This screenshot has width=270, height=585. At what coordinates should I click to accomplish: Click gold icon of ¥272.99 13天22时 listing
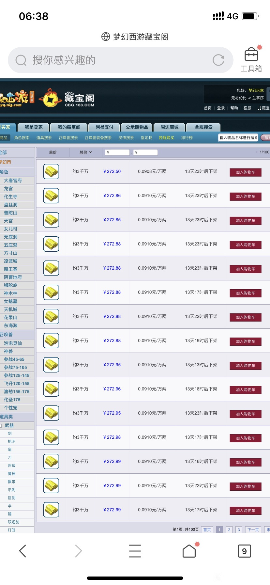(51, 485)
